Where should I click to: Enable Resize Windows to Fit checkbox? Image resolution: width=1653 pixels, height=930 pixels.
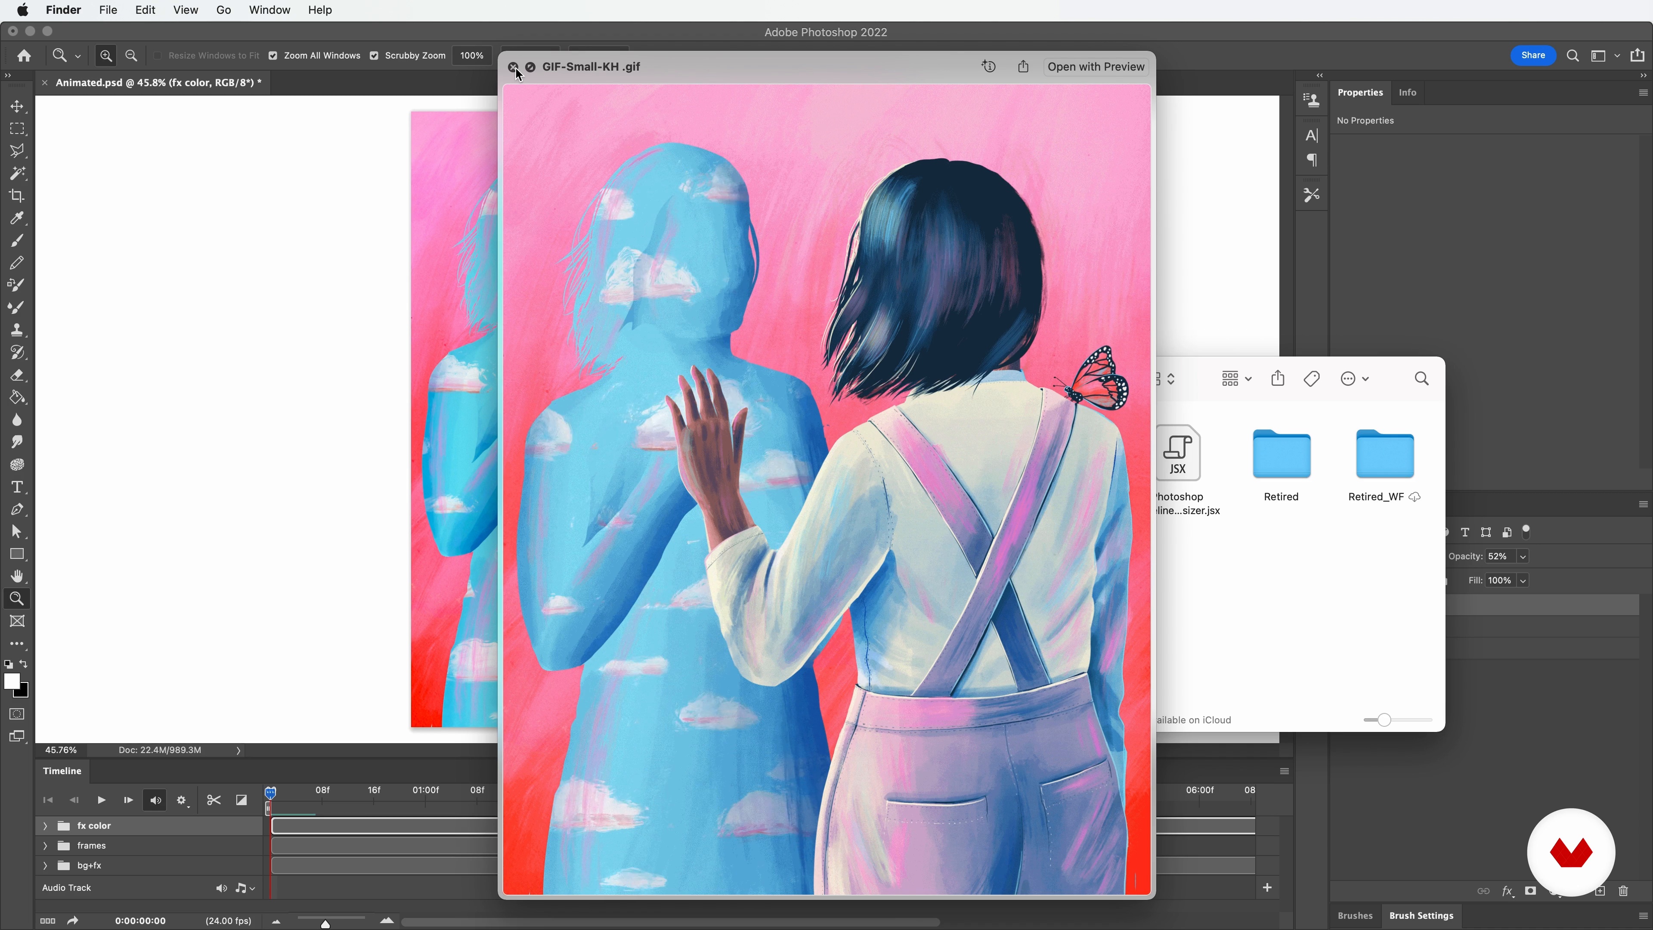click(158, 56)
